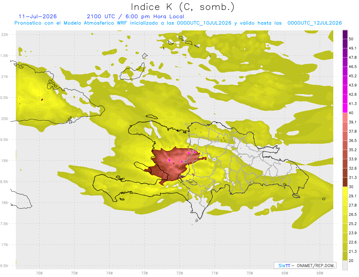The height and width of the screenshot is (277, 359).
Task: Click the legend value "25.2"
Action: 353,224
